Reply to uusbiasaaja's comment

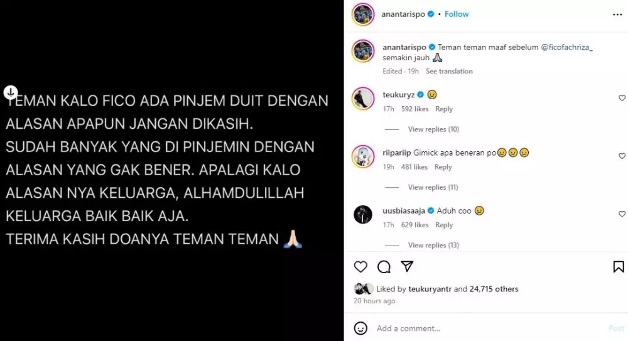pos(444,225)
